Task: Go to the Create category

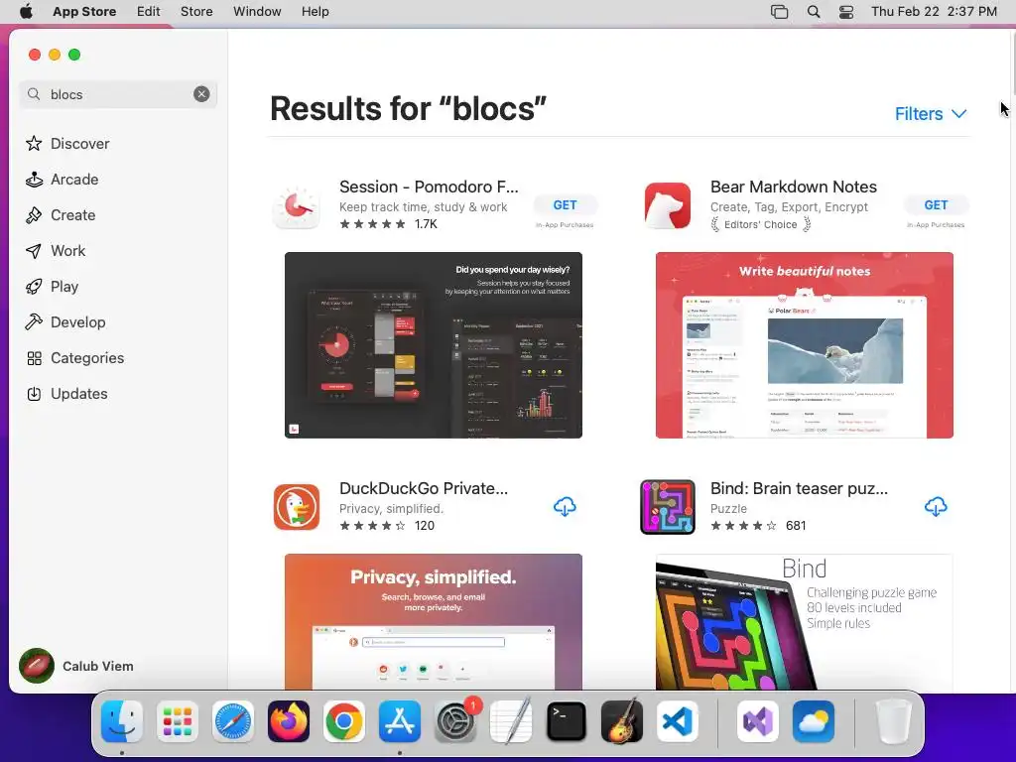Action: [x=61, y=215]
